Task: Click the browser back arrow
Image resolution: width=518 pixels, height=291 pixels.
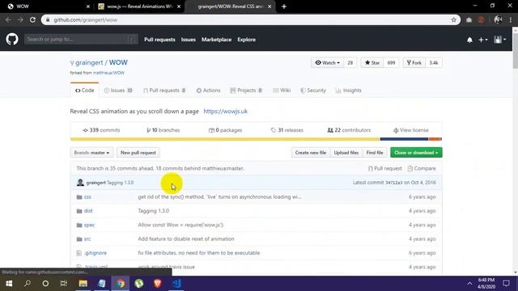Action: coord(8,19)
